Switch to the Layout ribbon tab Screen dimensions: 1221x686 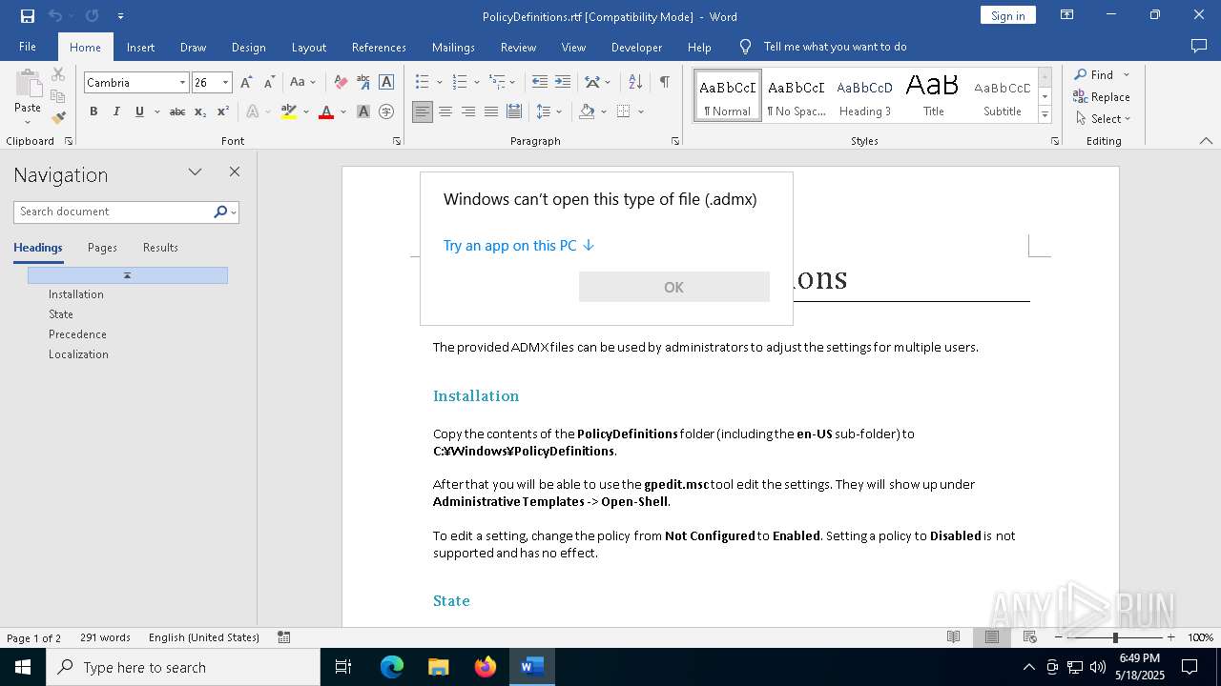pos(308,47)
